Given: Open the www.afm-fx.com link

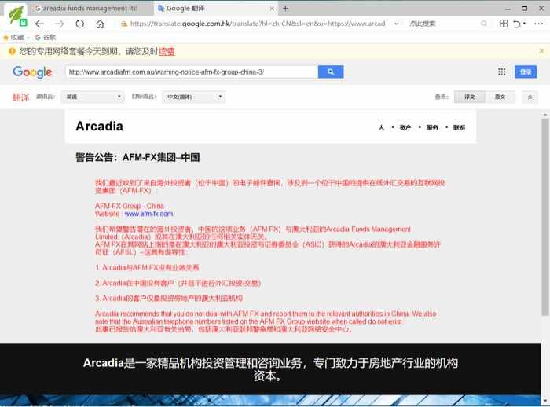Looking at the screenshot, I should pyautogui.click(x=148, y=214).
